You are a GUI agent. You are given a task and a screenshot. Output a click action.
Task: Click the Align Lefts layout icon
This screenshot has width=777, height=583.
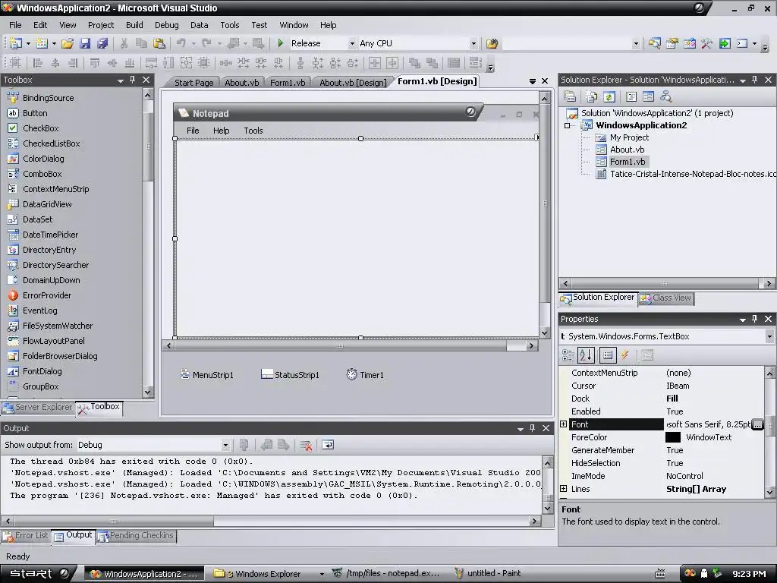38,63
